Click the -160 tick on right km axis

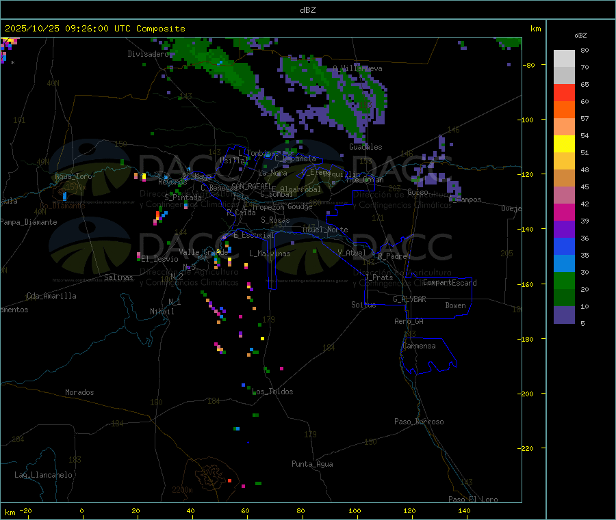(x=526, y=284)
